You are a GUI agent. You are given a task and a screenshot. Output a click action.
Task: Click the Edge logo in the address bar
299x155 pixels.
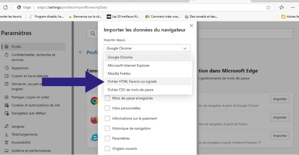pyautogui.click(x=19, y=8)
